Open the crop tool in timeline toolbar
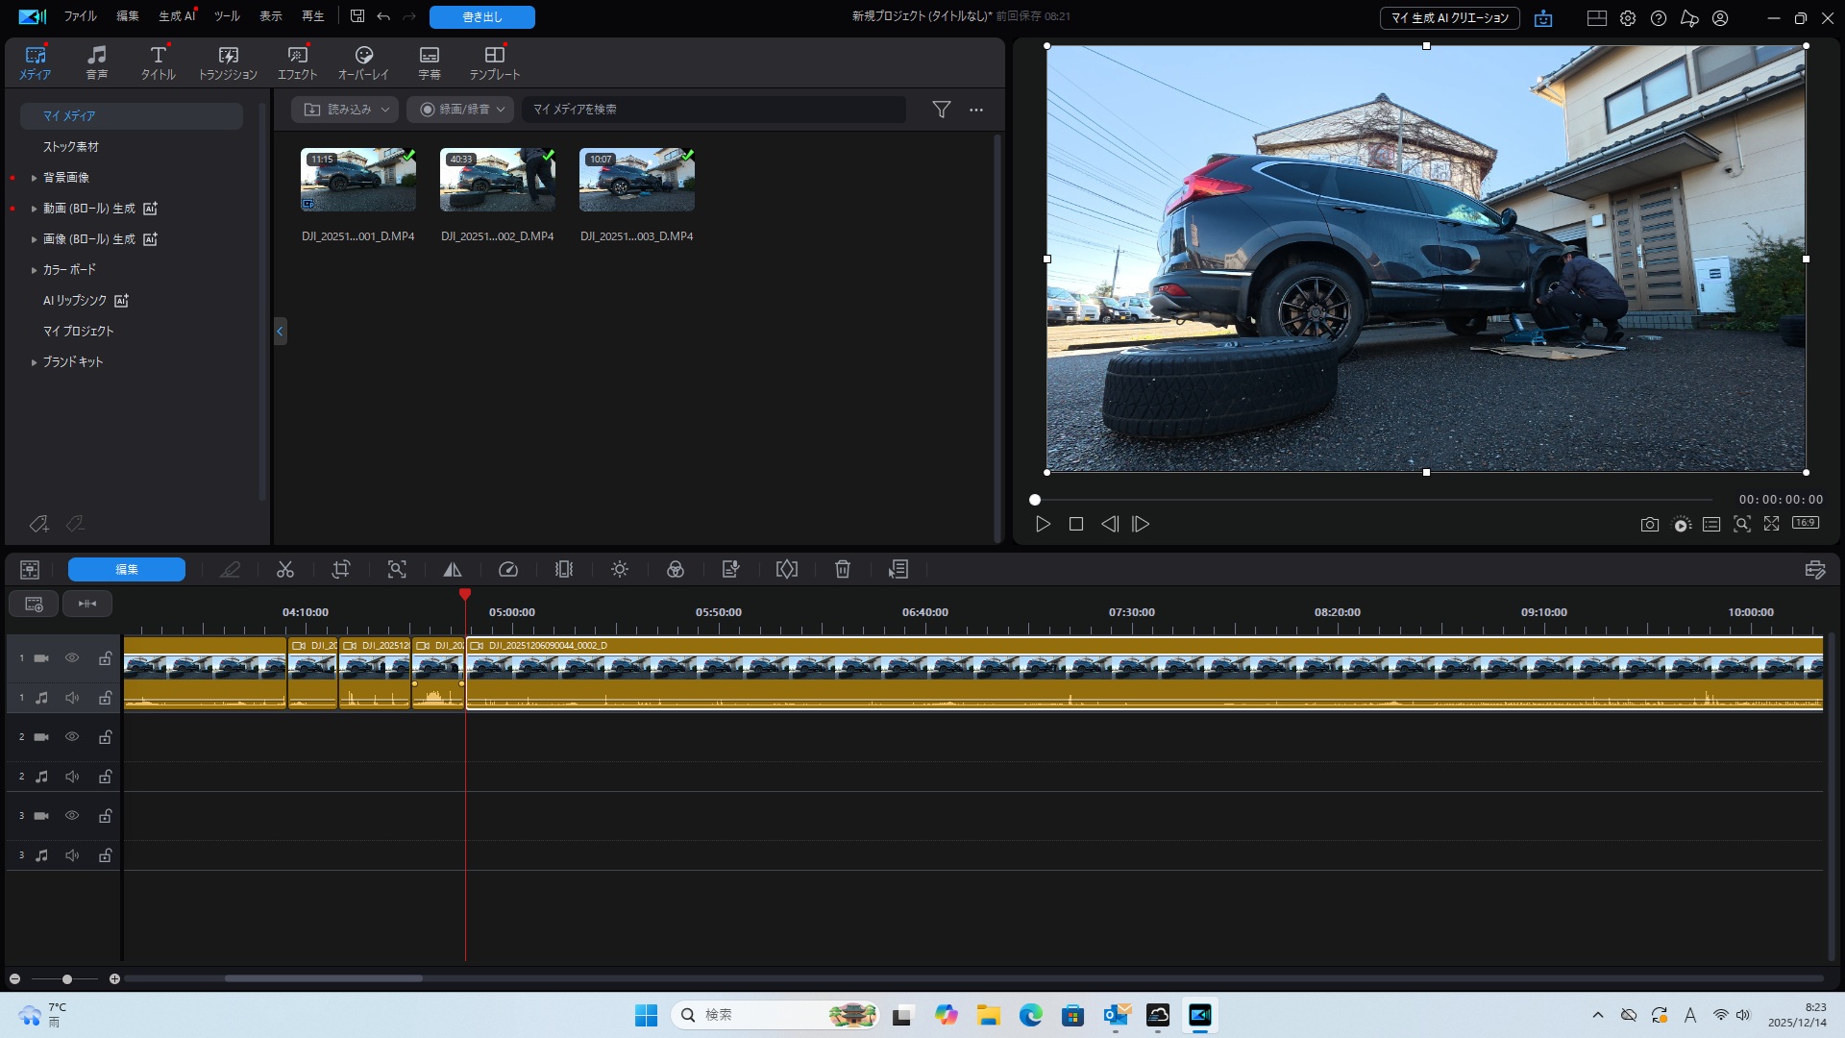The image size is (1845, 1038). point(341,570)
